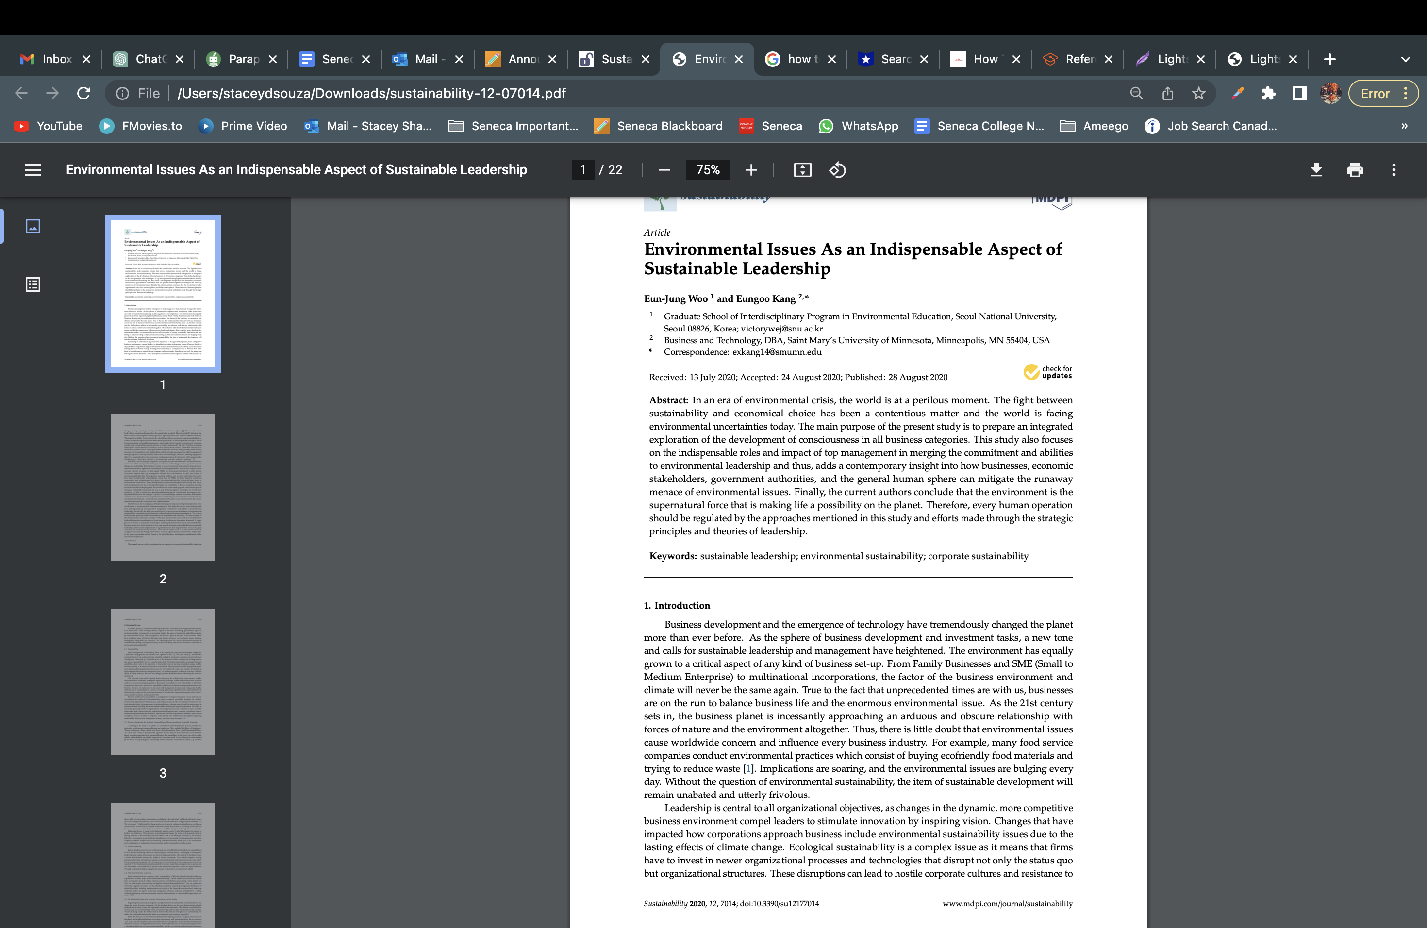This screenshot has width=1427, height=928.
Task: Click the 75% zoom level field
Action: (x=708, y=170)
